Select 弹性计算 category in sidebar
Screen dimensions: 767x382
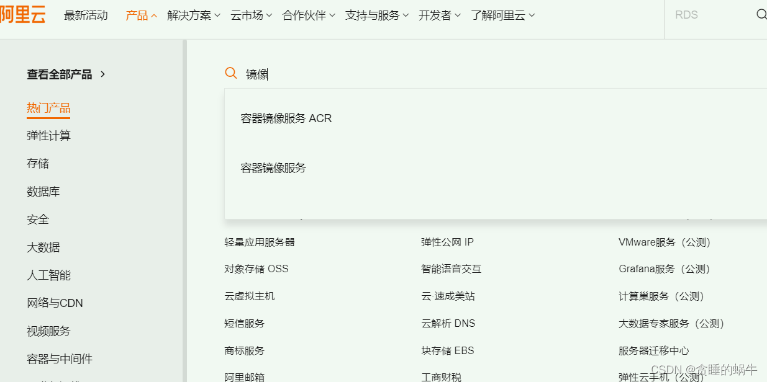coord(49,135)
